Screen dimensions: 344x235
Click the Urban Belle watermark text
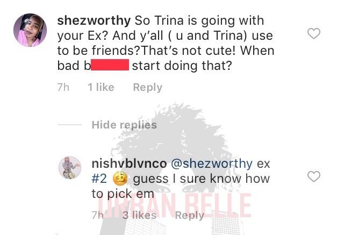[174, 205]
